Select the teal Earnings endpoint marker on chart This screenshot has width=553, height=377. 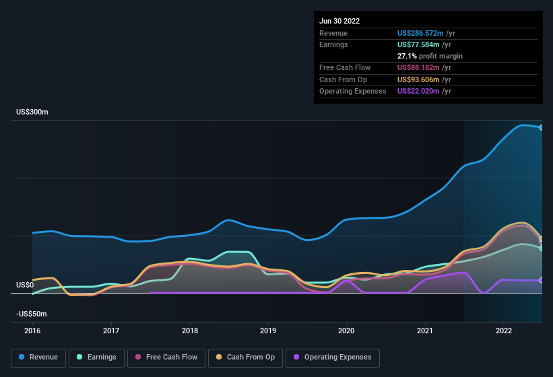[542, 248]
